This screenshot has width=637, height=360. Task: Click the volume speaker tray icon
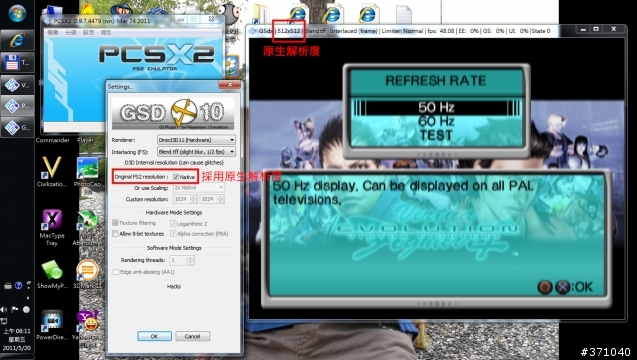[4, 310]
